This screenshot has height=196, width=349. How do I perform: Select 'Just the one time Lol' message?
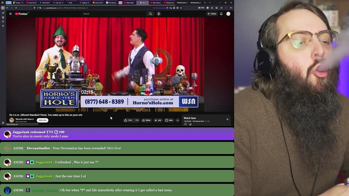[x=70, y=176]
